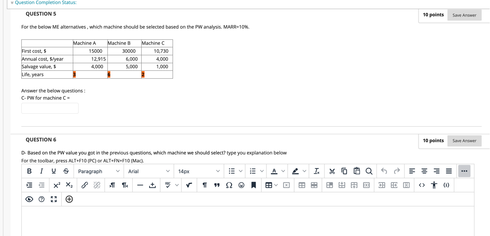Open the Paragraph format dropdown
Screen dimensions: 490x236
pyautogui.click(x=99, y=171)
